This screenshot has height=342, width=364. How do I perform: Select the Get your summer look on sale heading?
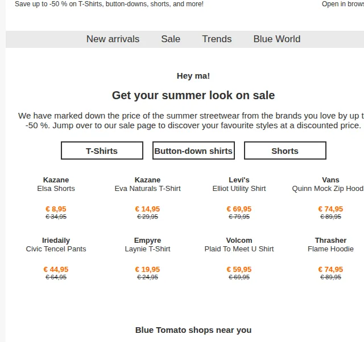click(193, 95)
